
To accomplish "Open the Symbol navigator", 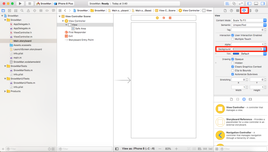I will point(16,11).
